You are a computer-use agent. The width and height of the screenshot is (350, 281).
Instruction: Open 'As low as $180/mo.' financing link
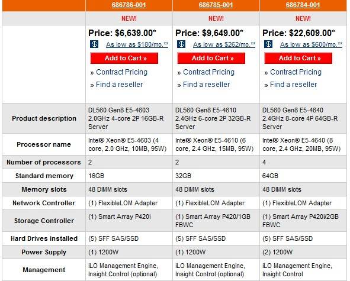coord(137,44)
